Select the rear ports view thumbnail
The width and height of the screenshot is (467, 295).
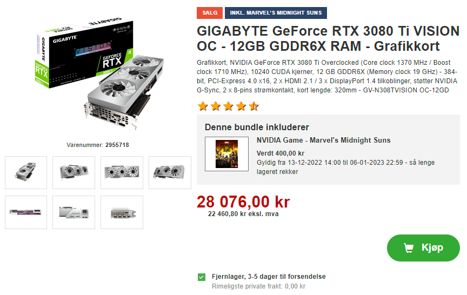click(x=122, y=212)
